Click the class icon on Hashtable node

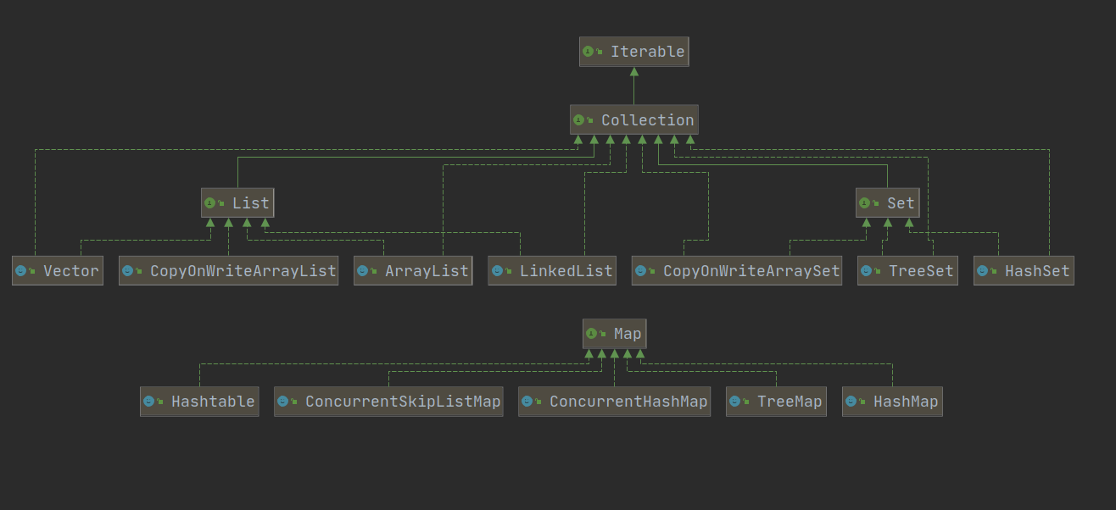tap(148, 402)
